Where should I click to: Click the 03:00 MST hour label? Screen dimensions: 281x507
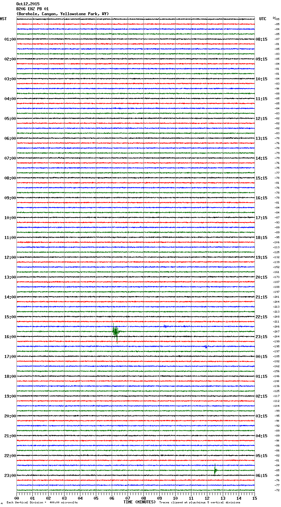coord(10,79)
